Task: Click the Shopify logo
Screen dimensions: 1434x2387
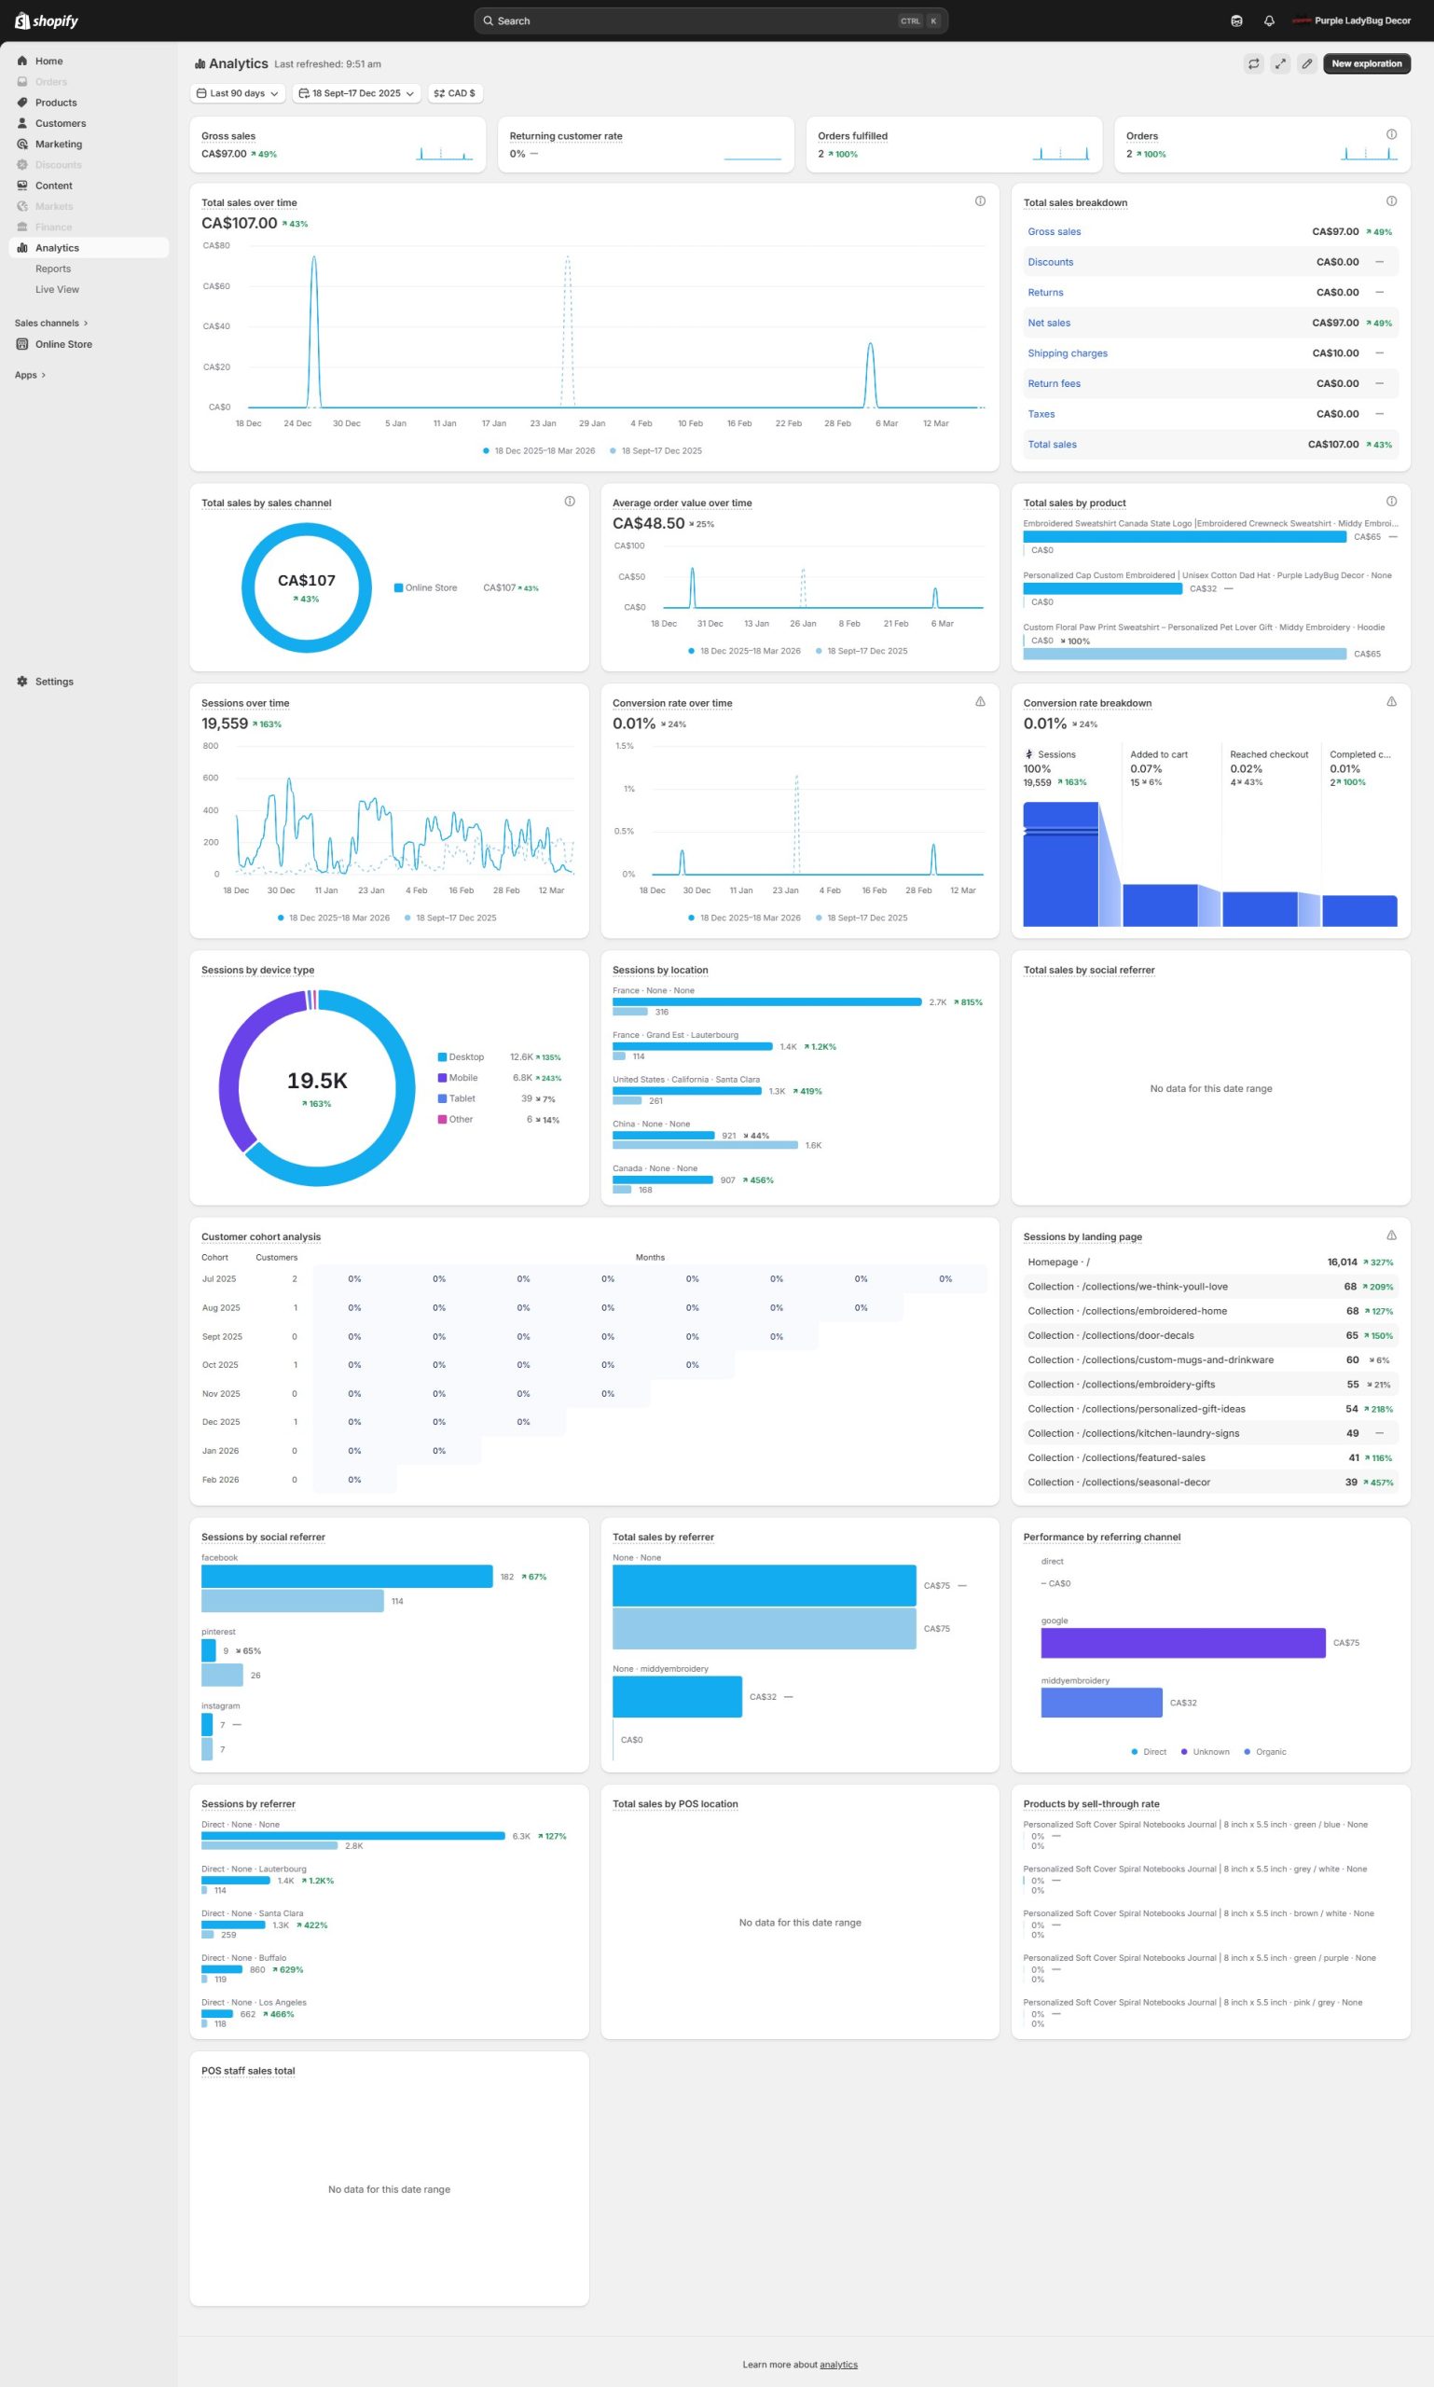Action: pyautogui.click(x=47, y=21)
